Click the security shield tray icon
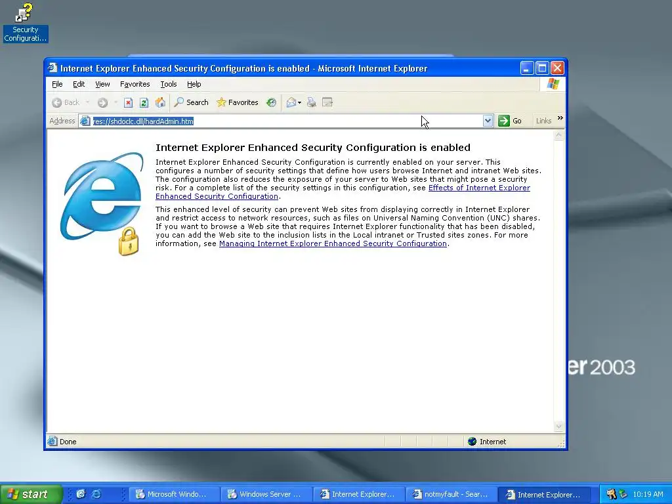This screenshot has width=672, height=504. [x=611, y=494]
